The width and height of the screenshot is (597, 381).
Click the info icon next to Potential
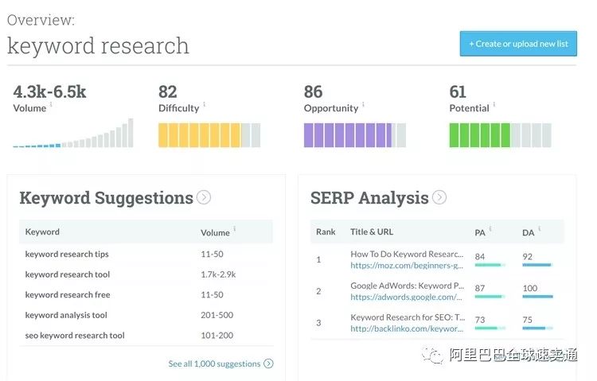tap(494, 105)
